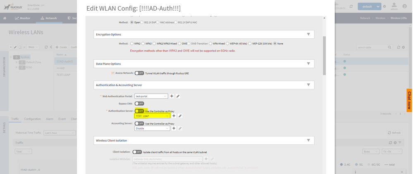This screenshot has width=413, height=174.
Task: Edit the TEST-LDAP authentication server
Action: (x=180, y=116)
